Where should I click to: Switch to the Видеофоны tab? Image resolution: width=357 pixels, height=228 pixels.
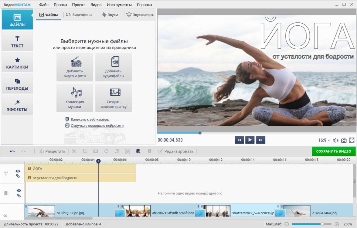[x=79, y=15]
